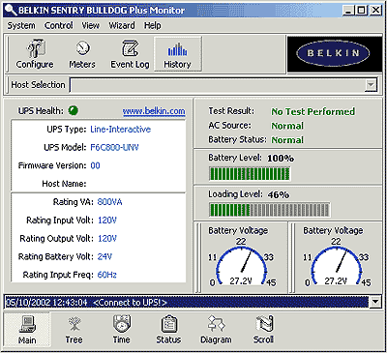387x353 pixels.
Task: Switch to the Main view
Action: [27, 330]
